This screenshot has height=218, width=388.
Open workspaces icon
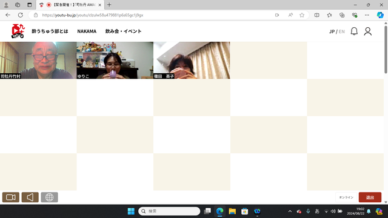click(18, 5)
